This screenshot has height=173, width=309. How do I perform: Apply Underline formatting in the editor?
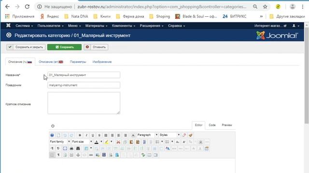pos(93,135)
